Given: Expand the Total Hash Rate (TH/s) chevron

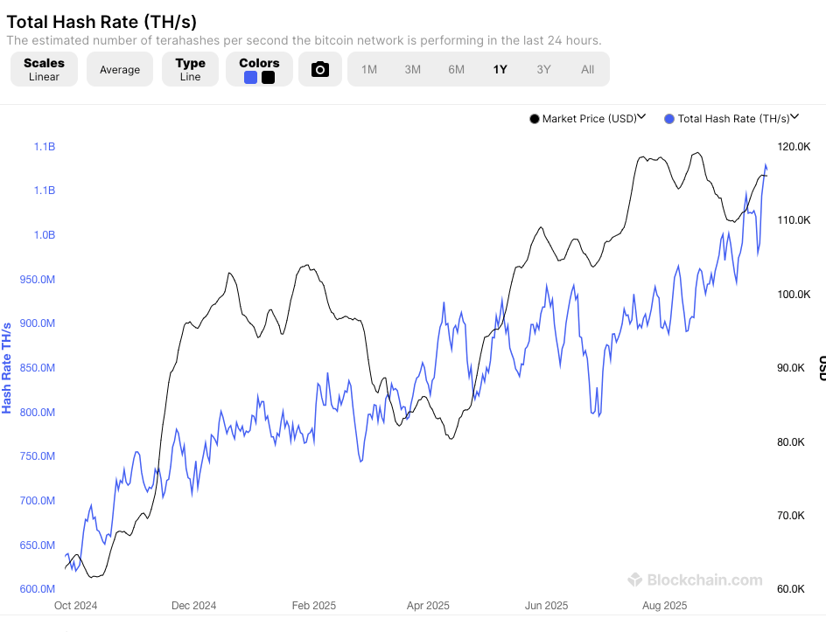Looking at the screenshot, I should pyautogui.click(x=794, y=117).
